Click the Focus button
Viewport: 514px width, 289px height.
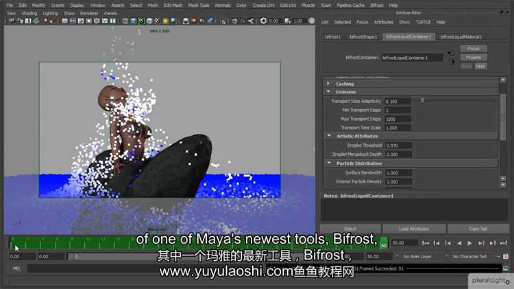(x=474, y=49)
